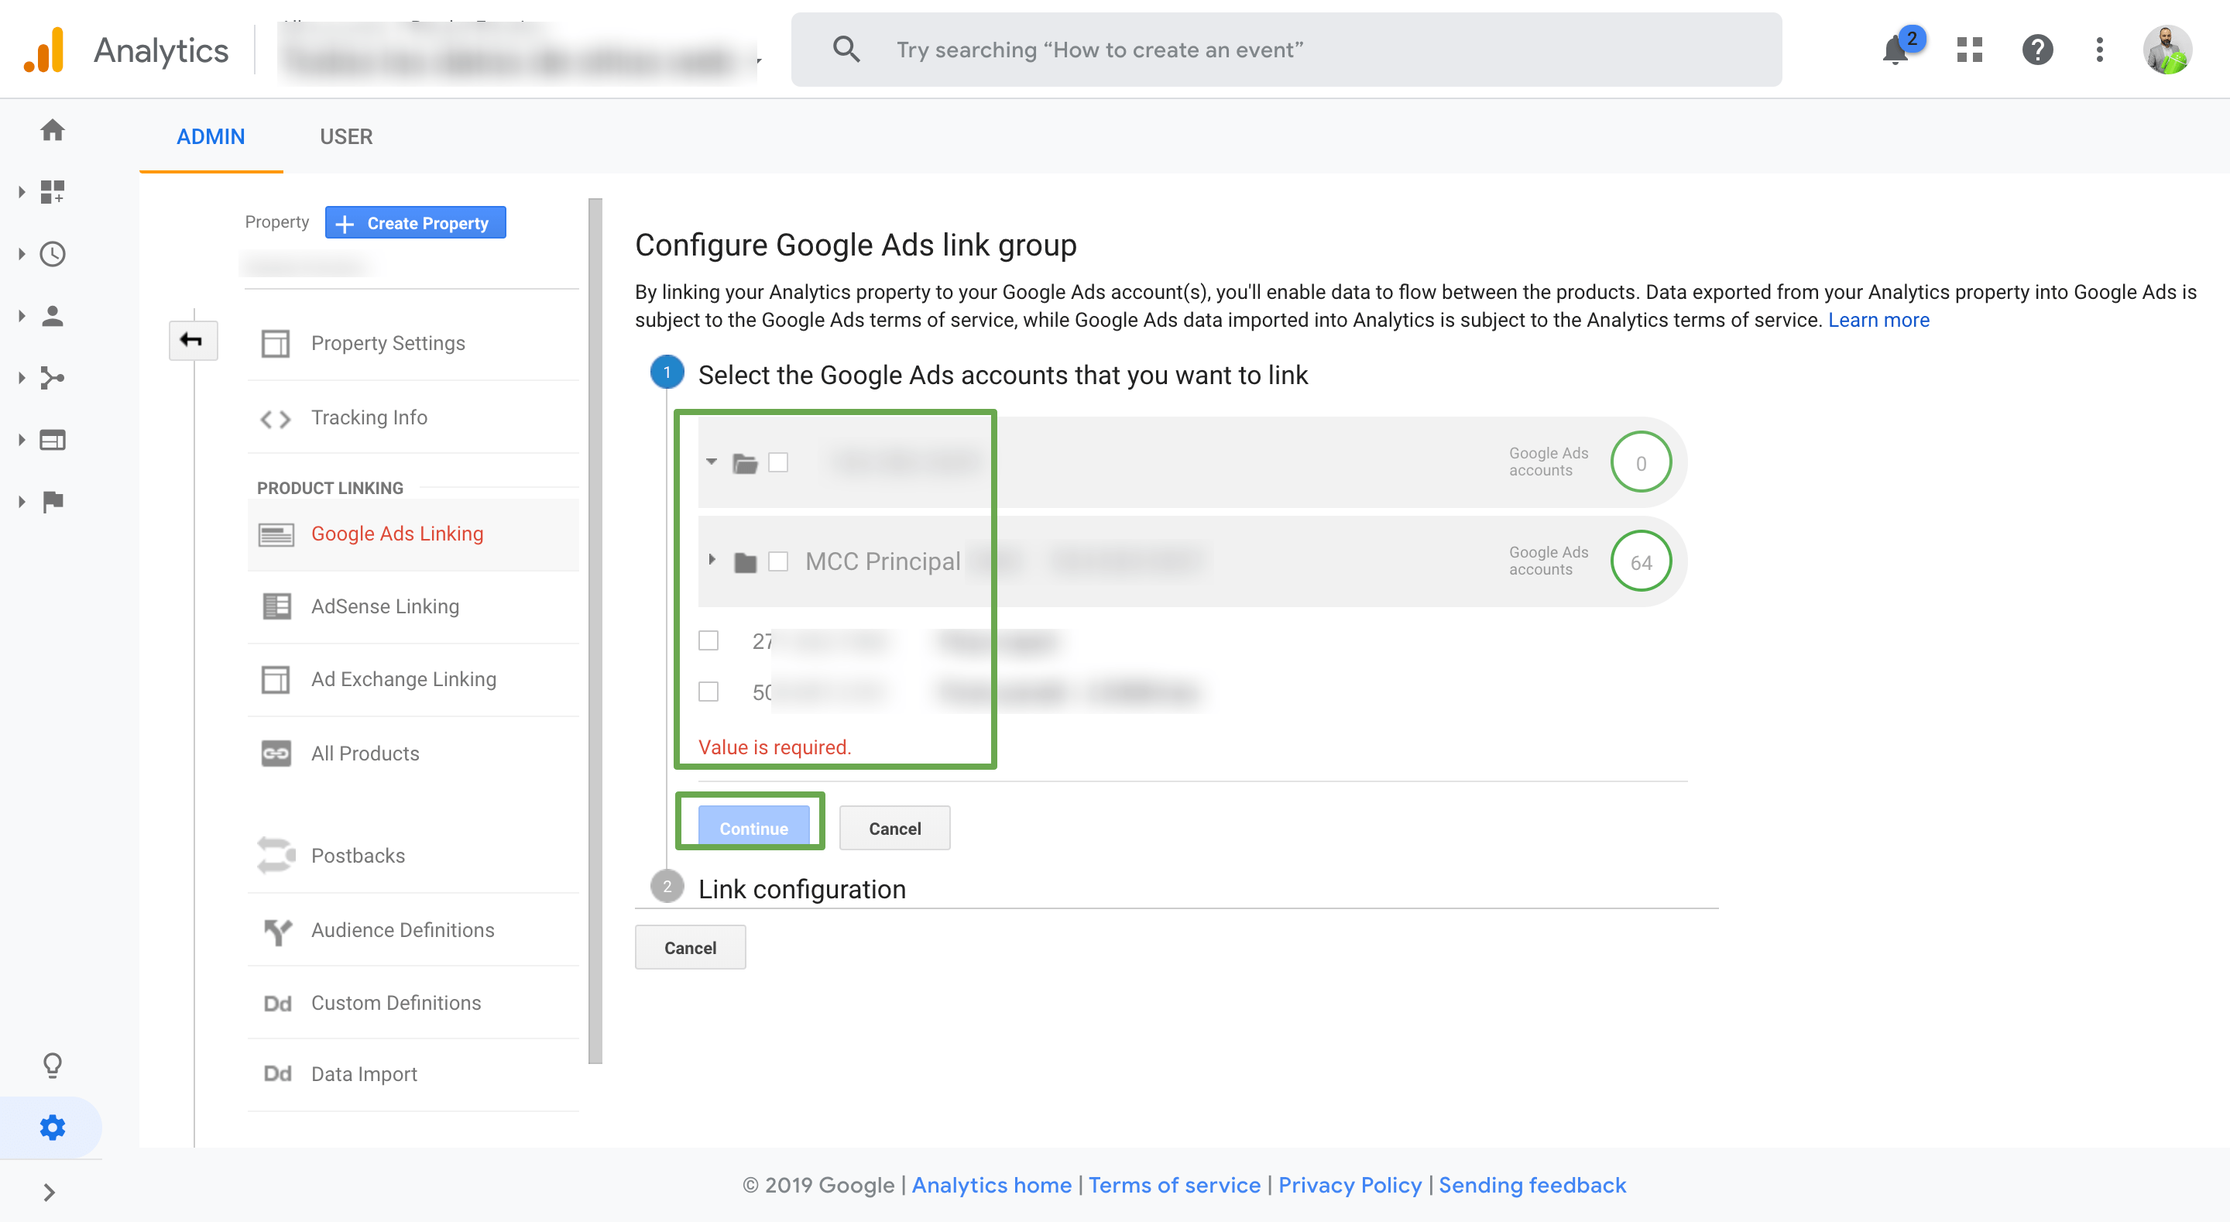The height and width of the screenshot is (1222, 2230).
Task: Open Audience person icon in sidebar
Action: coord(53,316)
